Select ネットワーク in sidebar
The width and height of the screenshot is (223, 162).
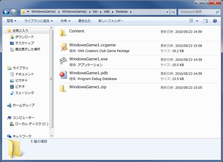point(22,136)
